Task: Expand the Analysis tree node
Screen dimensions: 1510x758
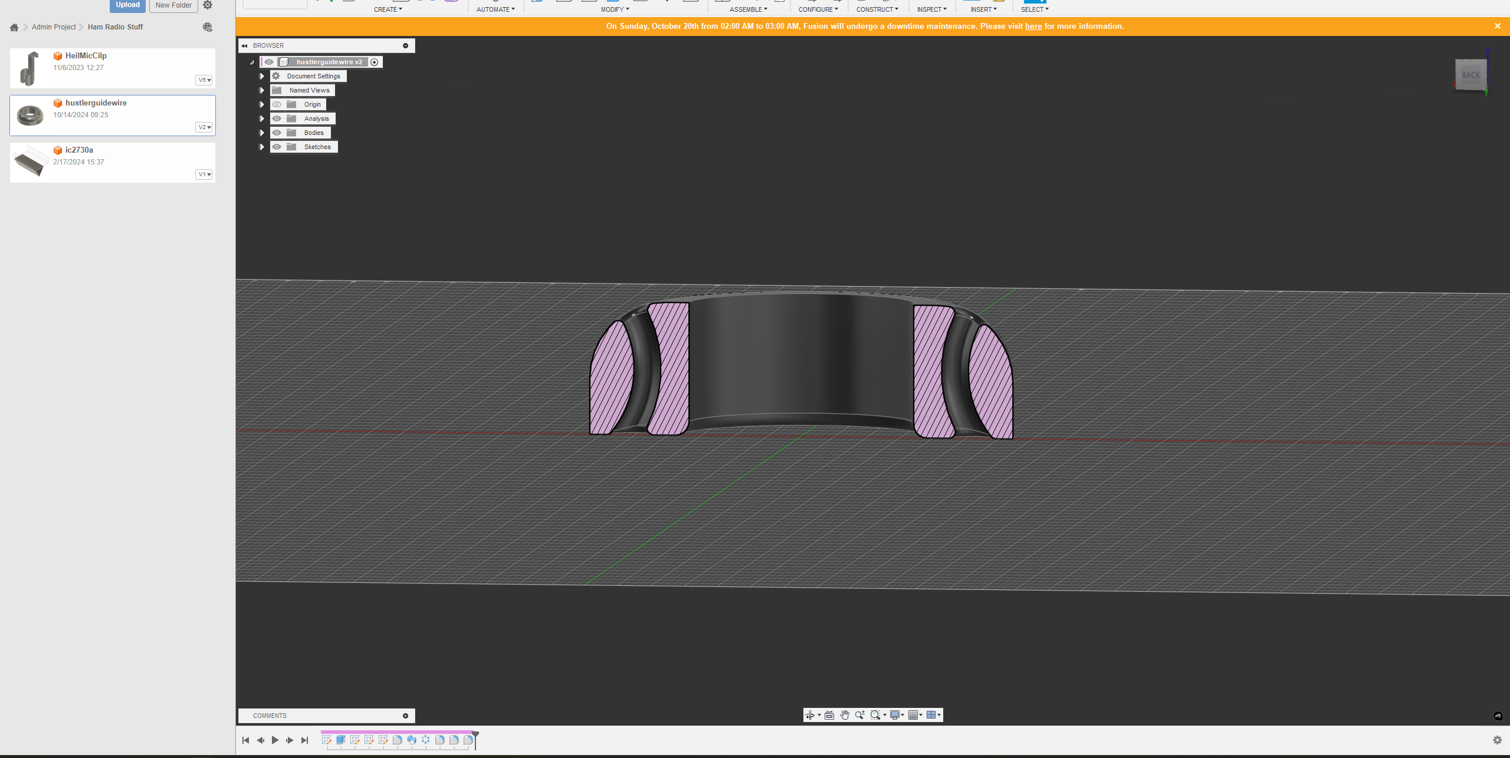Action: click(x=262, y=118)
